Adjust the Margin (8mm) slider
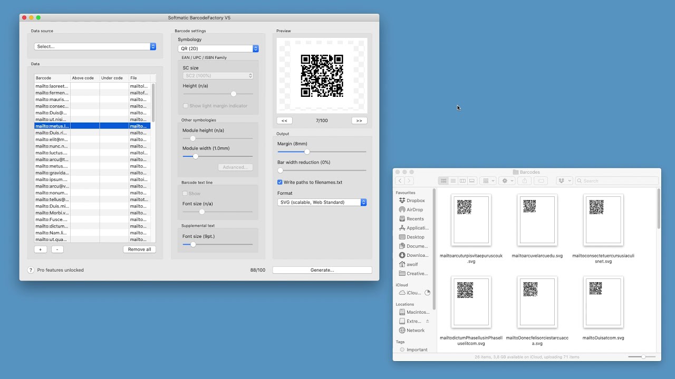The image size is (675, 379). click(307, 152)
